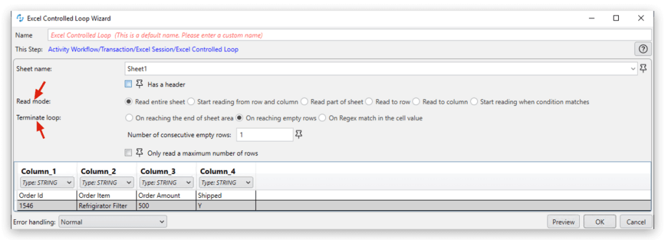This screenshot has height=240, width=665.
Task: Maximize the wizard window
Action: (x=616, y=18)
